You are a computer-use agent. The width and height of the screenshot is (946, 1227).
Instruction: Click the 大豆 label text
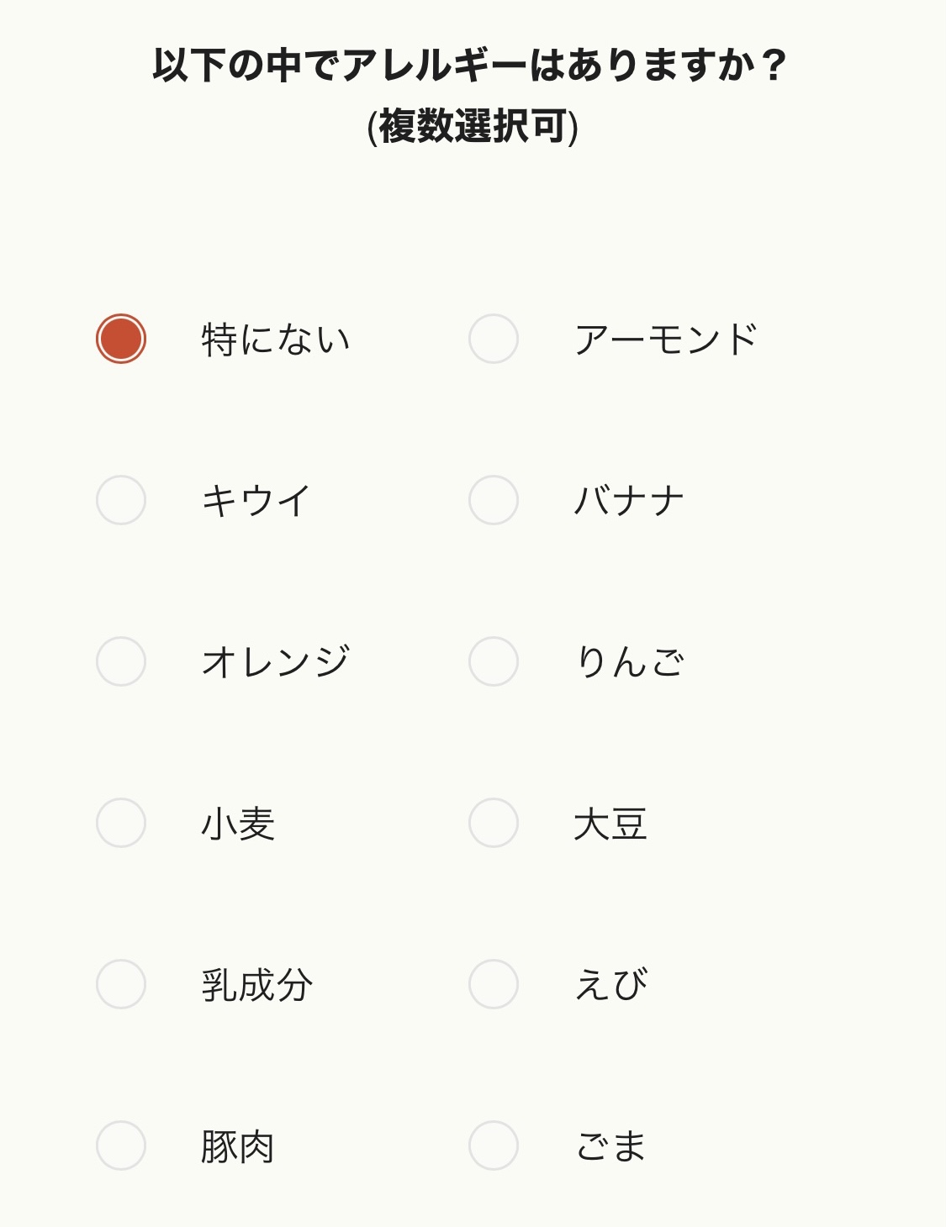pos(610,824)
